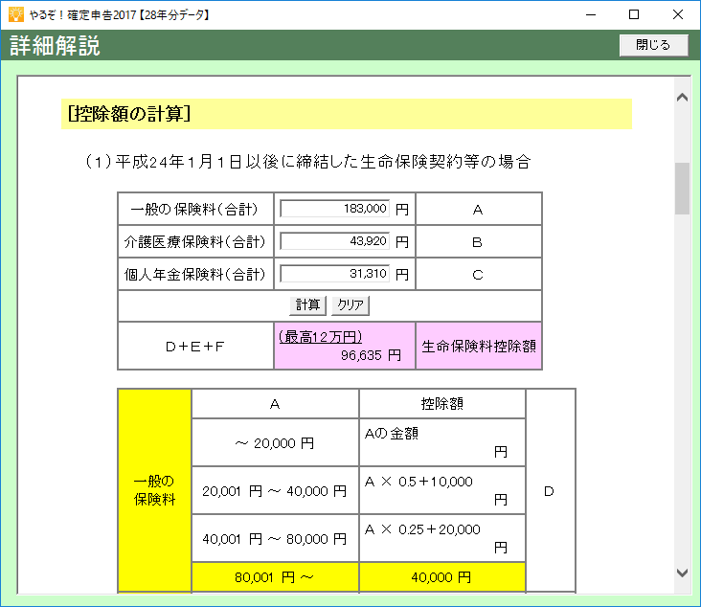Click the app lightbulb icon in title bar

click(16, 14)
